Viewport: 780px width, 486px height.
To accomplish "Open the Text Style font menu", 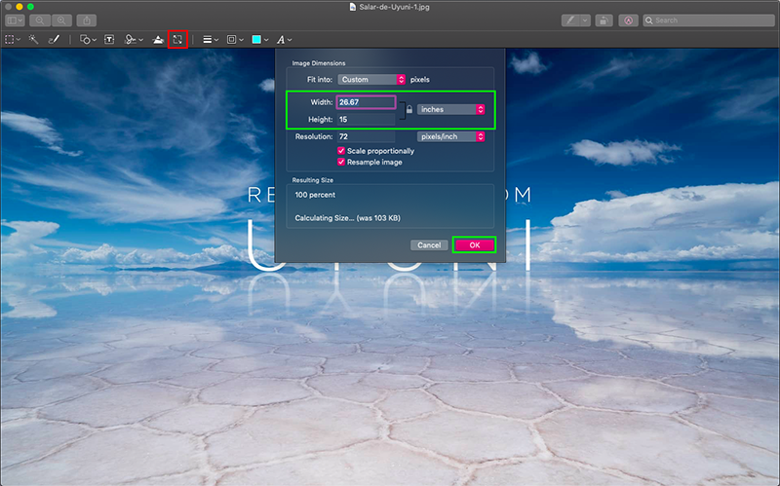I will tap(284, 40).
